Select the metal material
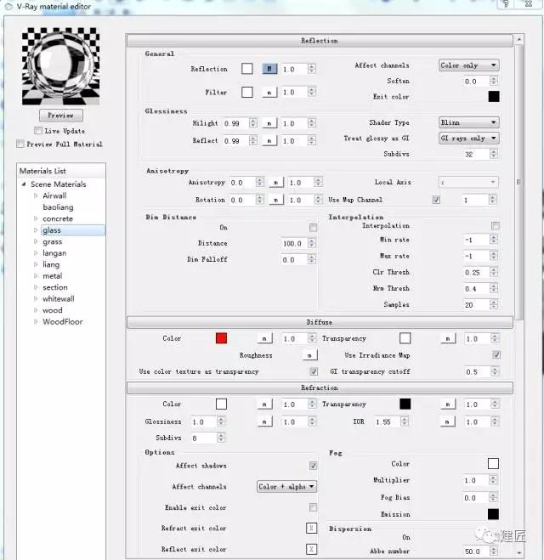This screenshot has height=560, width=544. pyautogui.click(x=53, y=276)
